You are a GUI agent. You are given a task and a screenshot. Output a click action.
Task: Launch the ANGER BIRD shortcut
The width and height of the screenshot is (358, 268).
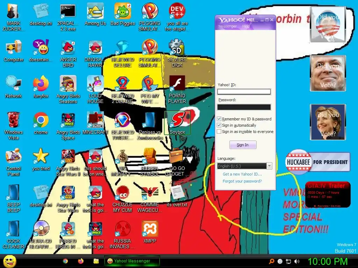click(68, 54)
